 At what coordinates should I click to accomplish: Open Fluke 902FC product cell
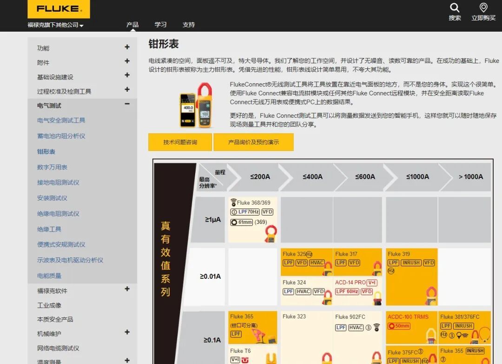357,337
